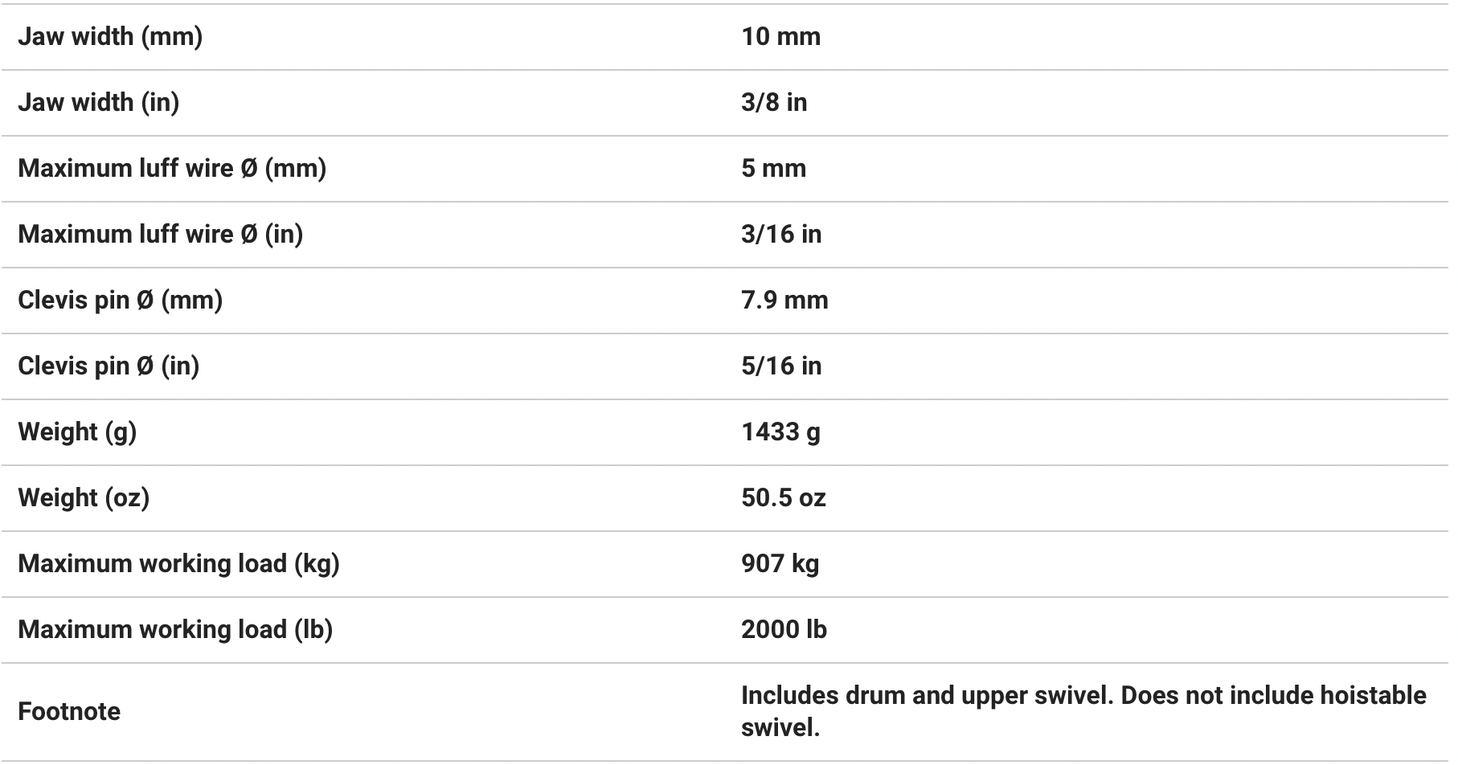Screen dimensions: 1458x765
Task: Select the "7.9 mm" clevis pin value
Action: (x=784, y=301)
